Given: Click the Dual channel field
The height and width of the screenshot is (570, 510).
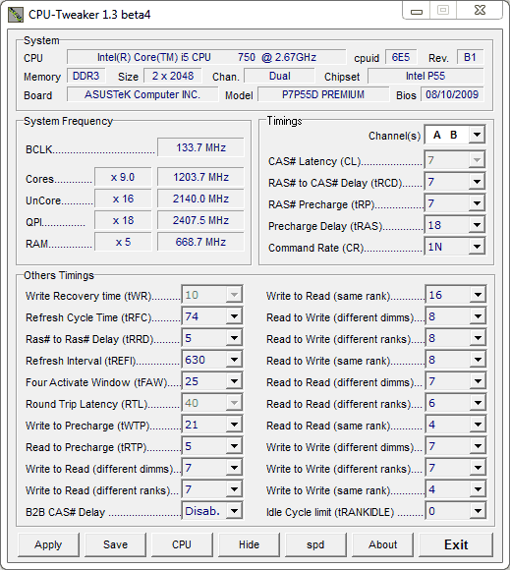Looking at the screenshot, I should tap(279, 76).
